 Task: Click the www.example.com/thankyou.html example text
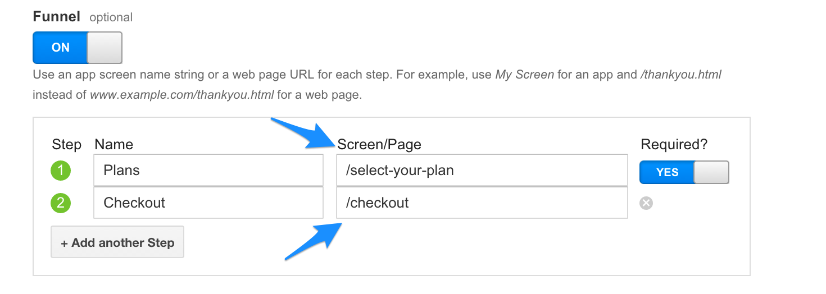181,95
